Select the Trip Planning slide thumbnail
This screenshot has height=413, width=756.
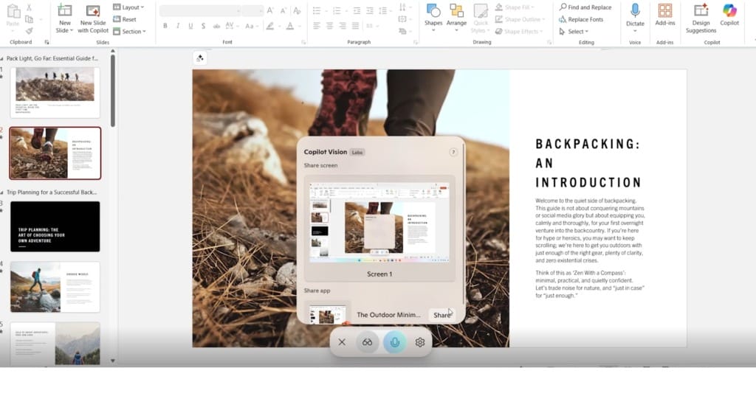pos(55,227)
